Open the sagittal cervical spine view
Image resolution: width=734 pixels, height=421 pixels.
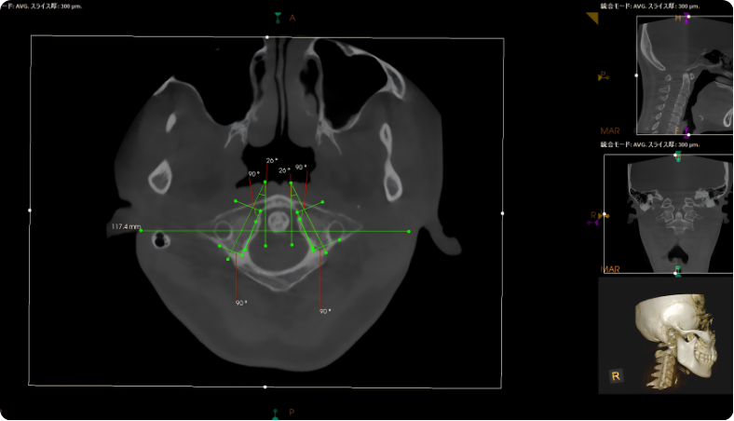(685, 75)
